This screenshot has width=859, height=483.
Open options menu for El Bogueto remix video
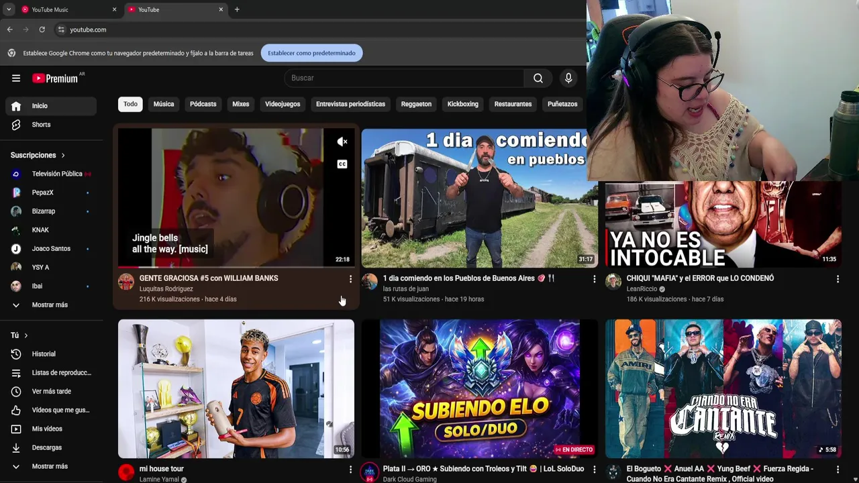pos(838,470)
